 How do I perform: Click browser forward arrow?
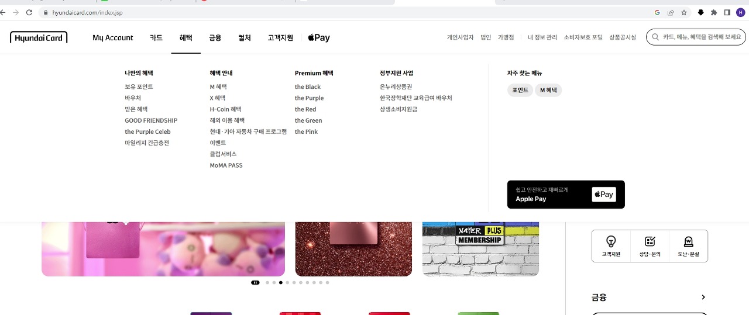click(16, 12)
